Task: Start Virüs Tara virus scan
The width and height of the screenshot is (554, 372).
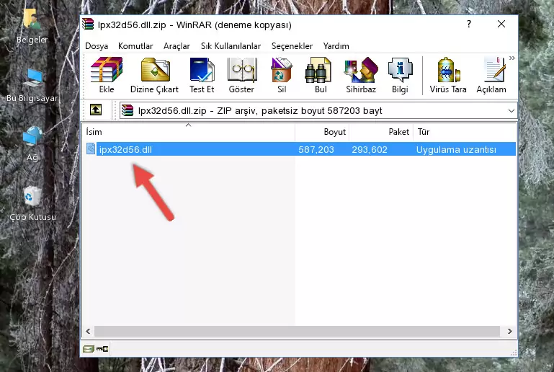Action: click(x=448, y=75)
